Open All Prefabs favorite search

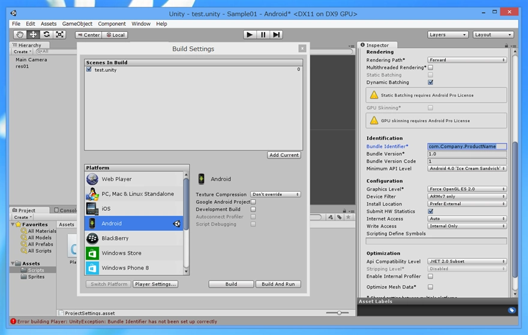pos(37,244)
